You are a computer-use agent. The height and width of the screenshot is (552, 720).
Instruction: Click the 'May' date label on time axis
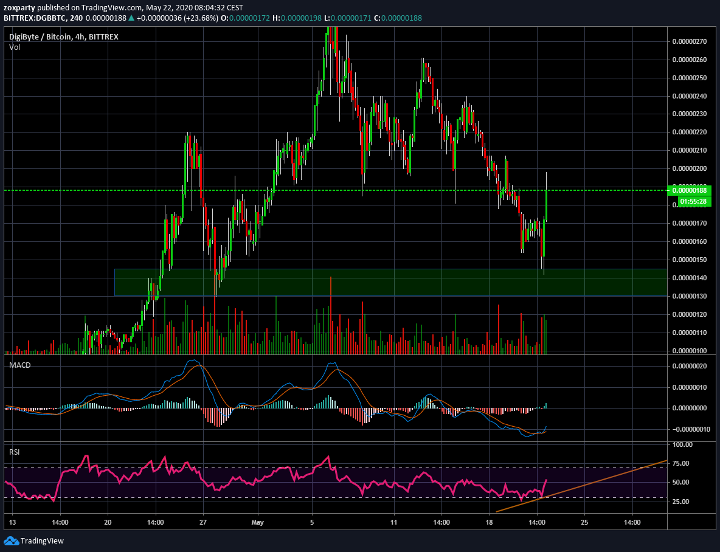point(258,522)
